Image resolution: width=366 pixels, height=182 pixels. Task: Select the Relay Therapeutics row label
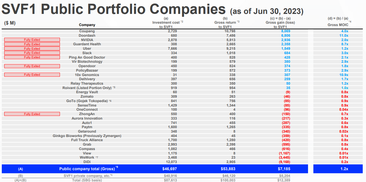click(x=87, y=83)
